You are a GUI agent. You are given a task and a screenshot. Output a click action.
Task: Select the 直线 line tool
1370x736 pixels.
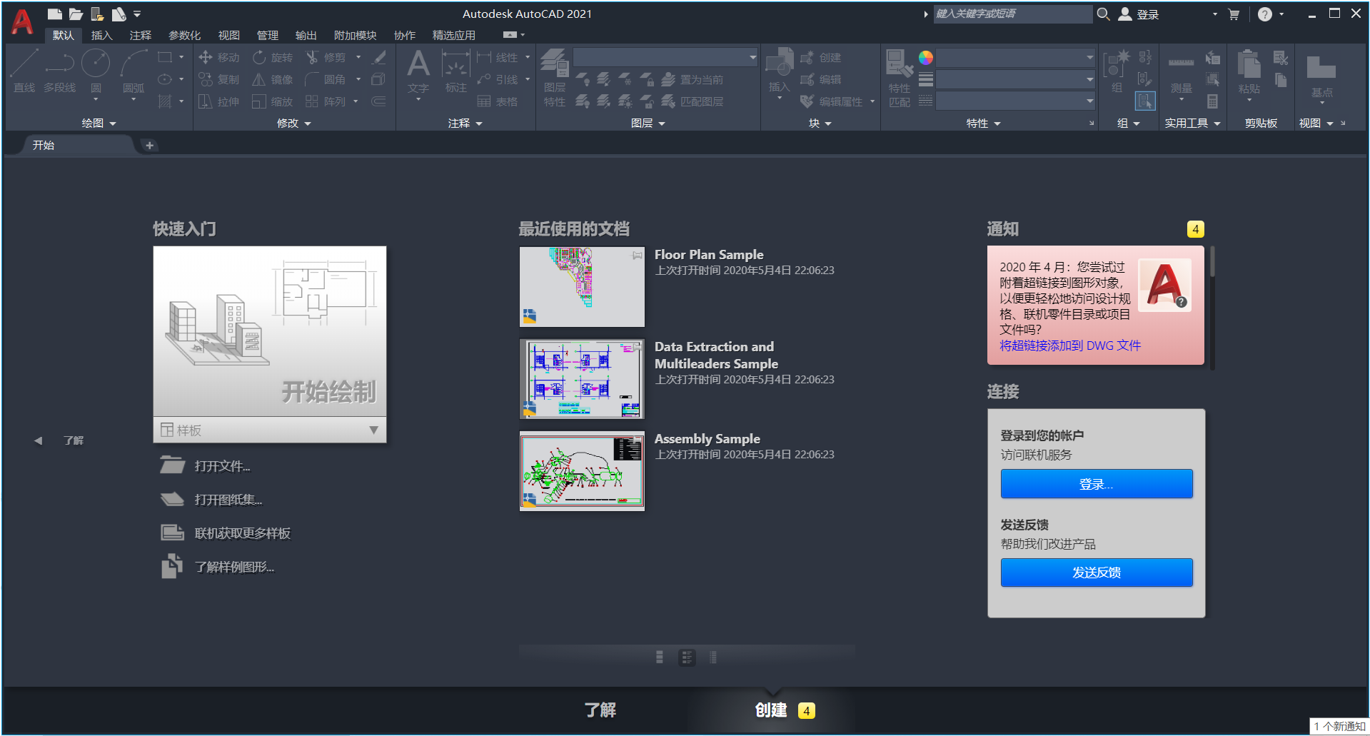point(24,71)
